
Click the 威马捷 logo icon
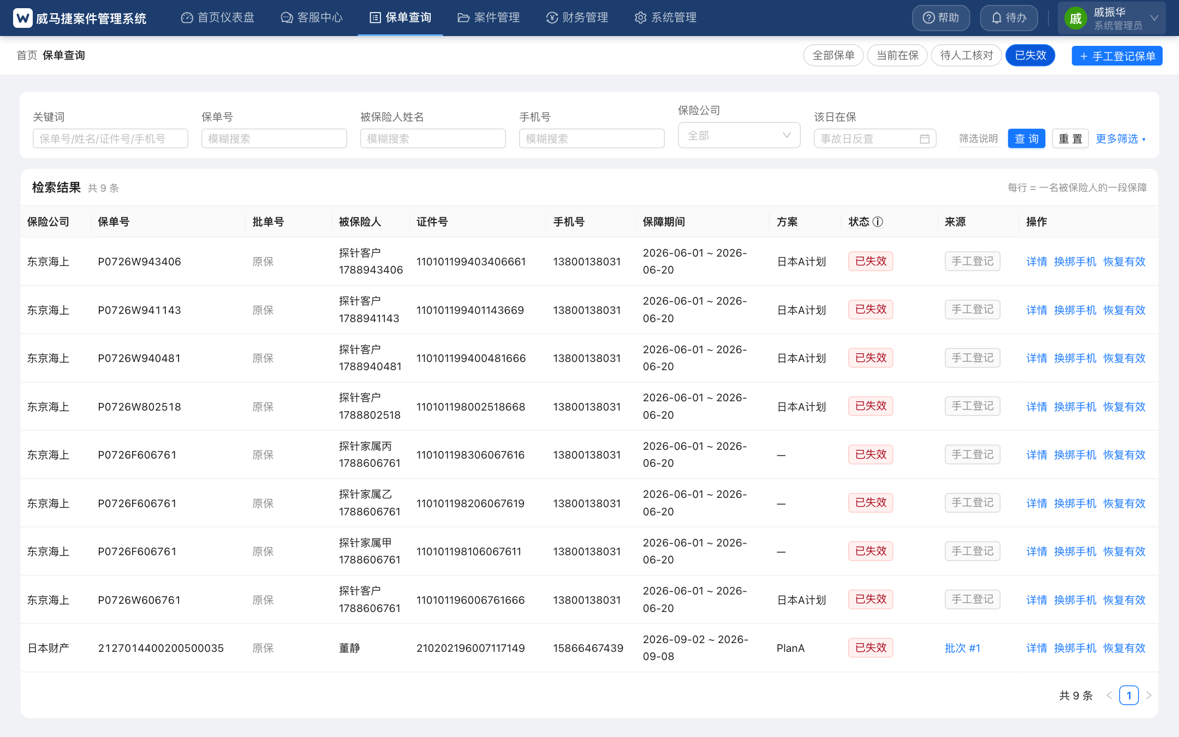point(22,18)
